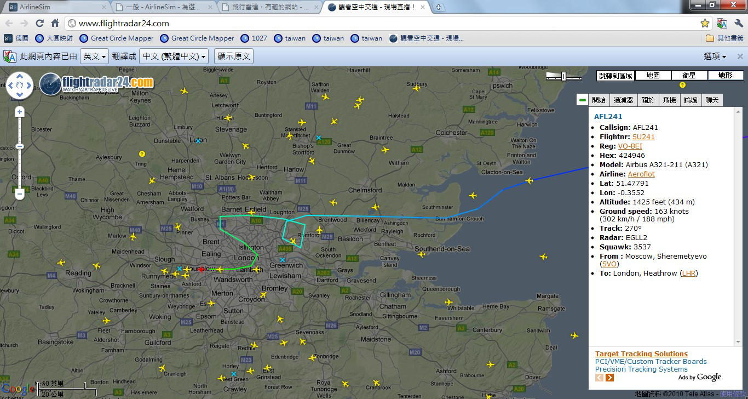Switch to the 衛星 satellite view
This screenshot has height=399, width=748.
pyautogui.click(x=689, y=76)
